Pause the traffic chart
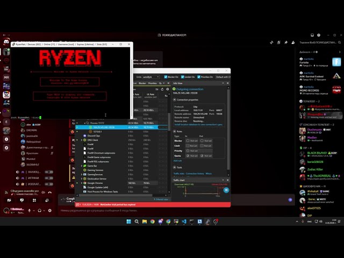Screen dimensions: 344x258 point(226,190)
